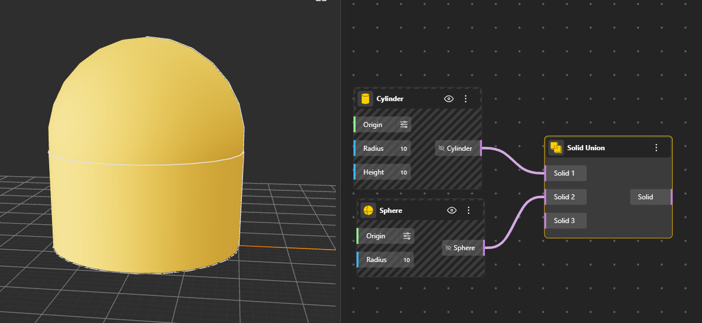Click the Solid Union node icon
This screenshot has height=323, width=702.
[x=556, y=148]
